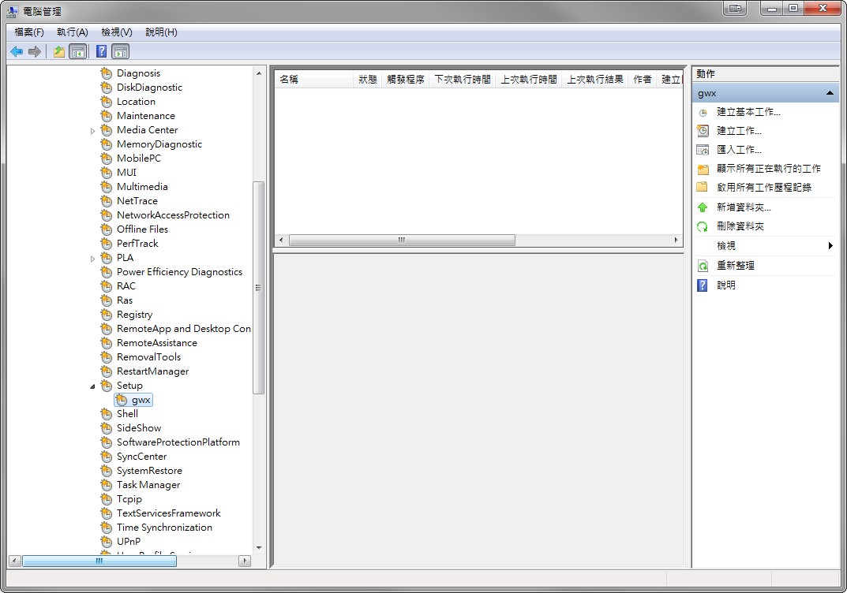Image resolution: width=847 pixels, height=593 pixels.
Task: Click the task list horizontal scrollbar thumb
Action: [402, 240]
